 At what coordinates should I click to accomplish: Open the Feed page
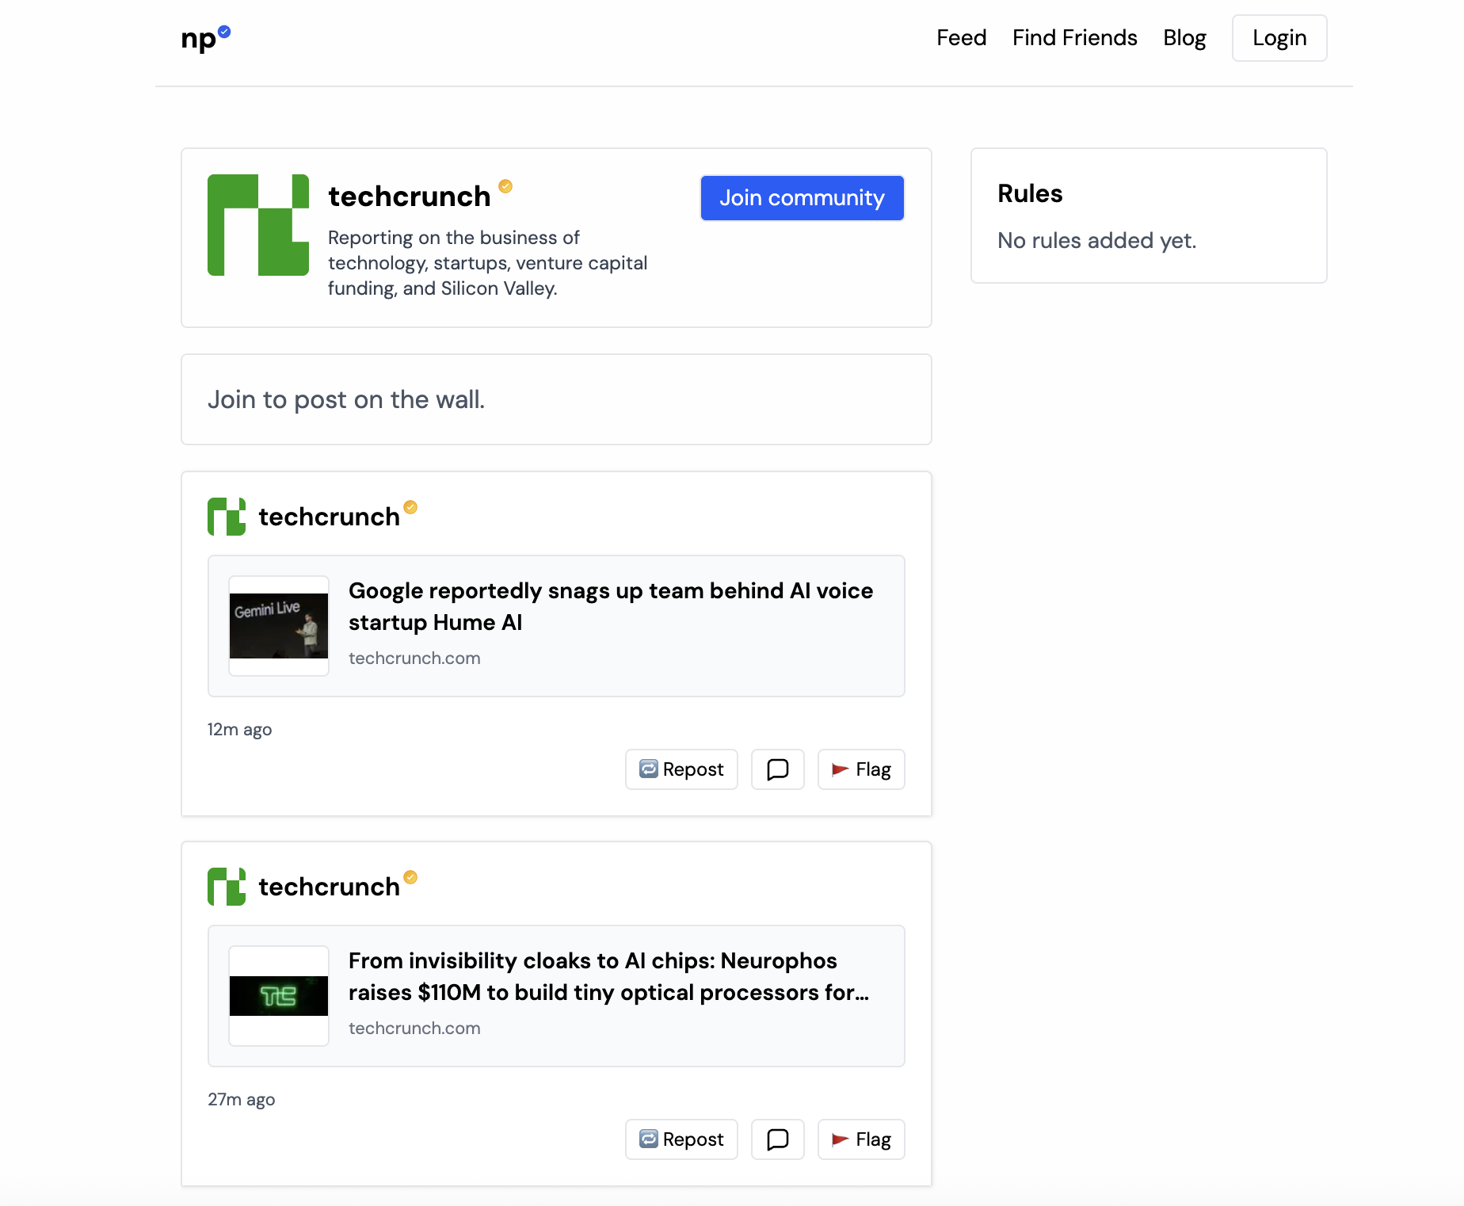point(961,38)
